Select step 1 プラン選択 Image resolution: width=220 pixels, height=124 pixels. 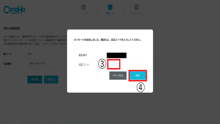pyautogui.click(x=84, y=10)
